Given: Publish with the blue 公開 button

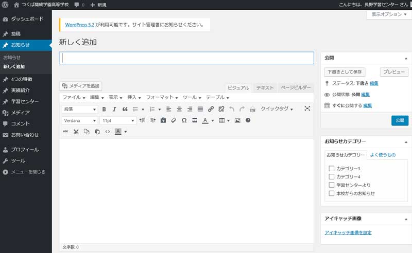Looking at the screenshot, I should pos(400,120).
